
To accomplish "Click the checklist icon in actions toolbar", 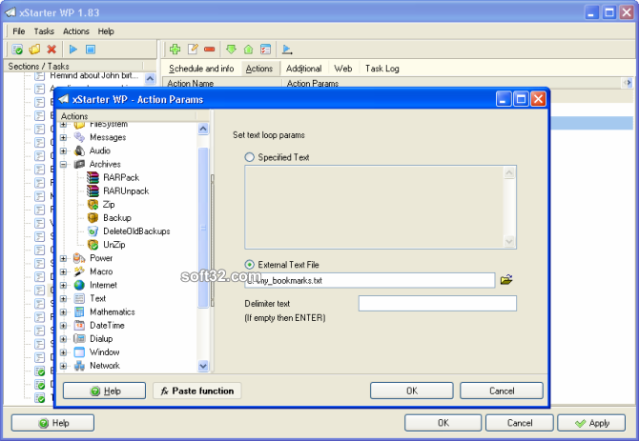I will pyautogui.click(x=265, y=50).
